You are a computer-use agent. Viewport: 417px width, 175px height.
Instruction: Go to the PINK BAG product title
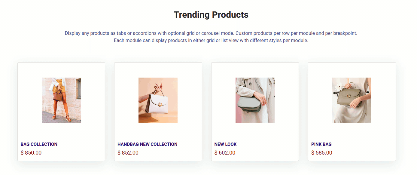coord(321,144)
